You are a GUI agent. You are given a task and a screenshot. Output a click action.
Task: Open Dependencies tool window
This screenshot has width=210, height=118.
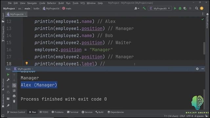click(x=116, y=112)
